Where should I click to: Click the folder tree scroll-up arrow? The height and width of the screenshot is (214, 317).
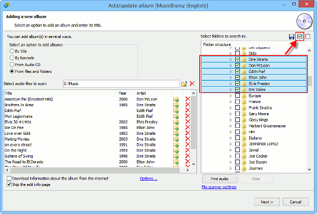309,51
